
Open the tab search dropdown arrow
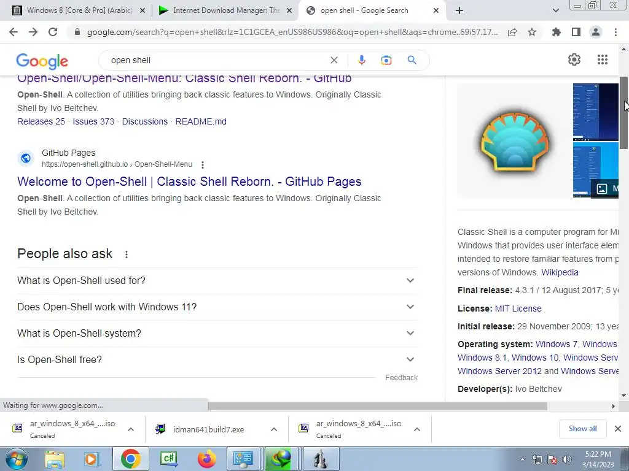555,10
